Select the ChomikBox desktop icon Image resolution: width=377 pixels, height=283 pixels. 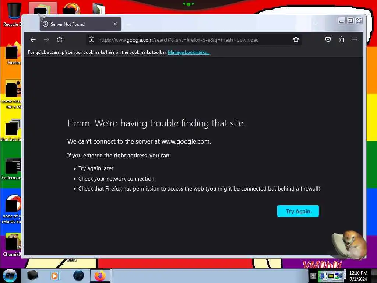point(12,245)
